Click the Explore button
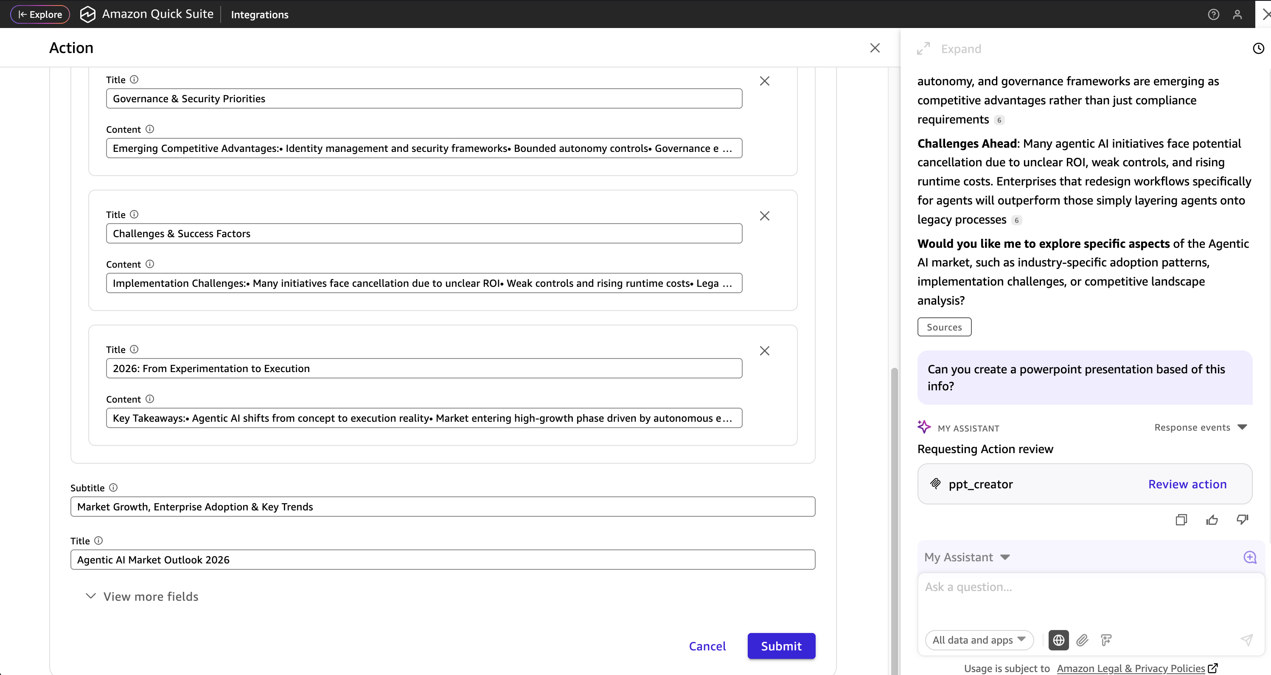The height and width of the screenshot is (675, 1271). tap(40, 14)
